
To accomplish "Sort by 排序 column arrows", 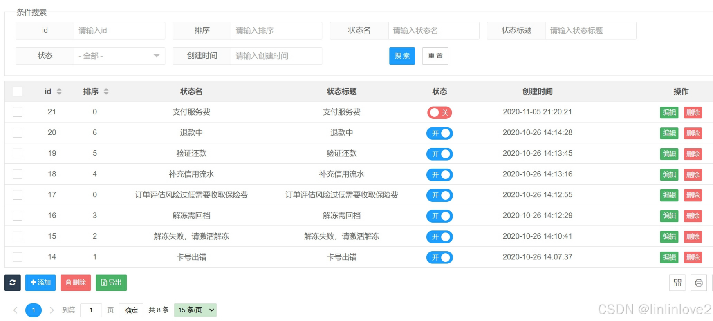I will [x=106, y=91].
